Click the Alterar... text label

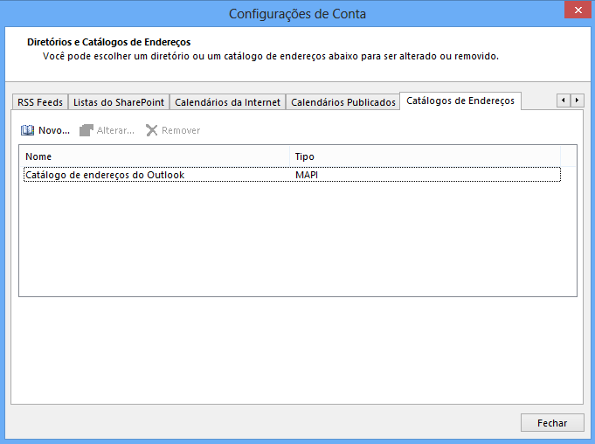tap(115, 130)
